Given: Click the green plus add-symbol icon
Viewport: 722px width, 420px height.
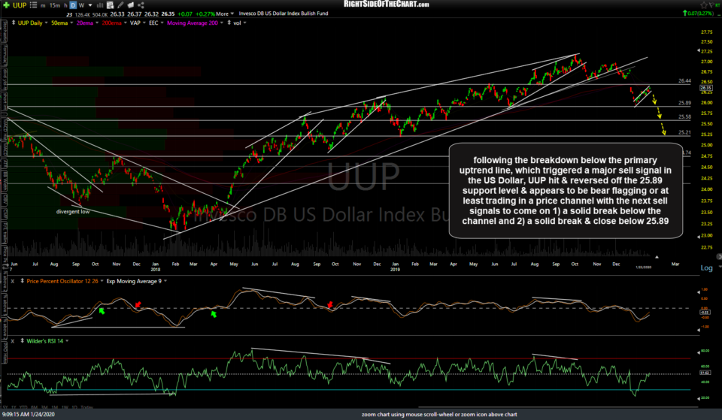Looking at the screenshot, I should click(6, 5).
